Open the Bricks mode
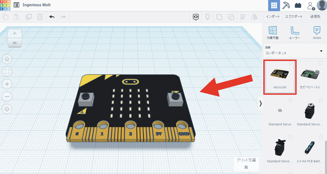 tap(298, 5)
